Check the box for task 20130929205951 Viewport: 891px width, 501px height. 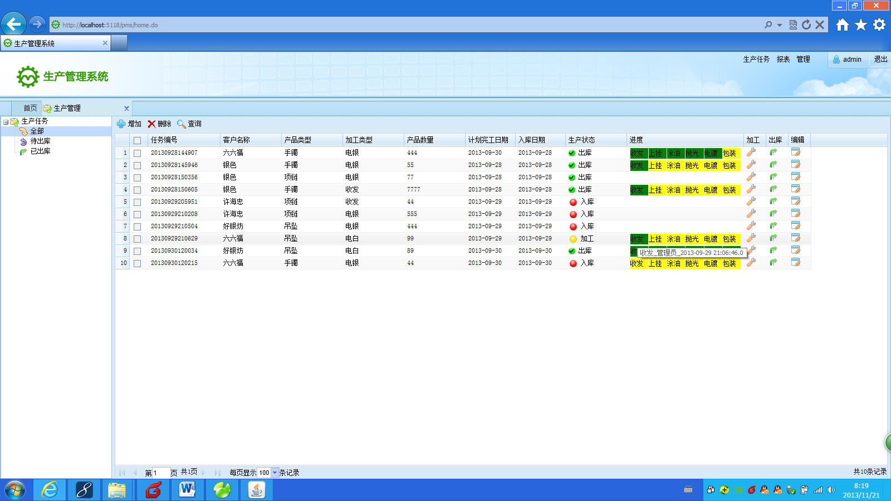point(137,202)
